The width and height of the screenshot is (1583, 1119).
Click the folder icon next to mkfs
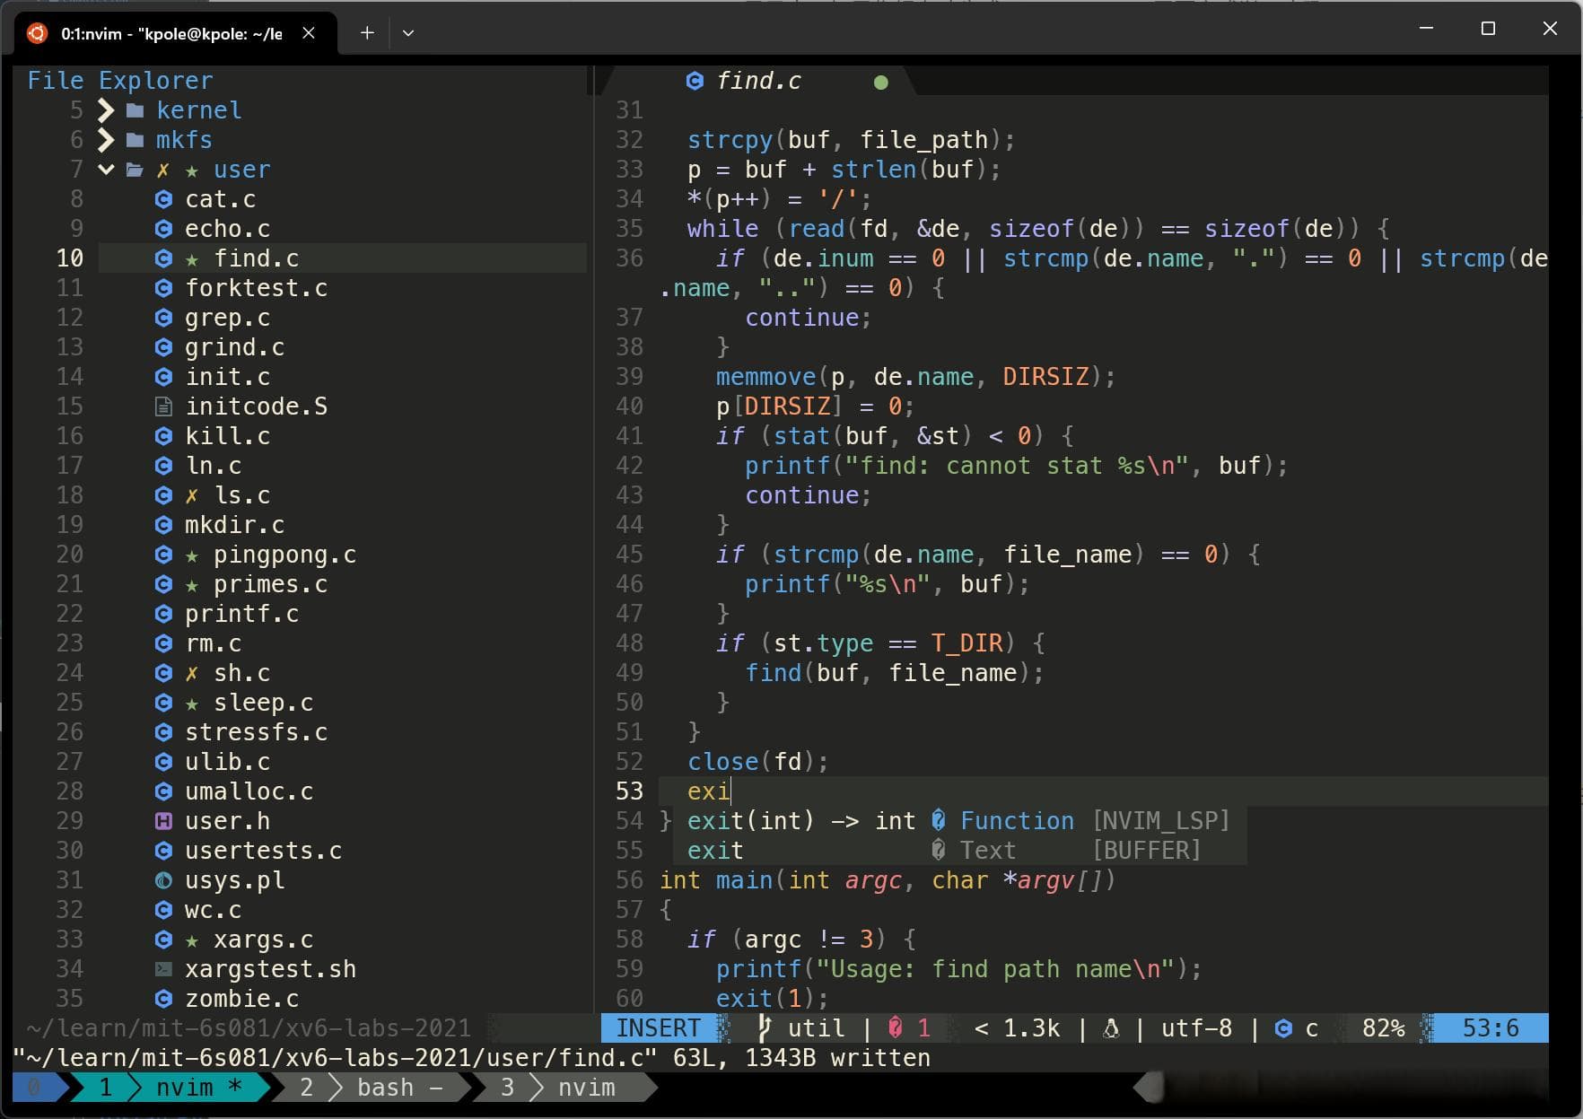(136, 140)
